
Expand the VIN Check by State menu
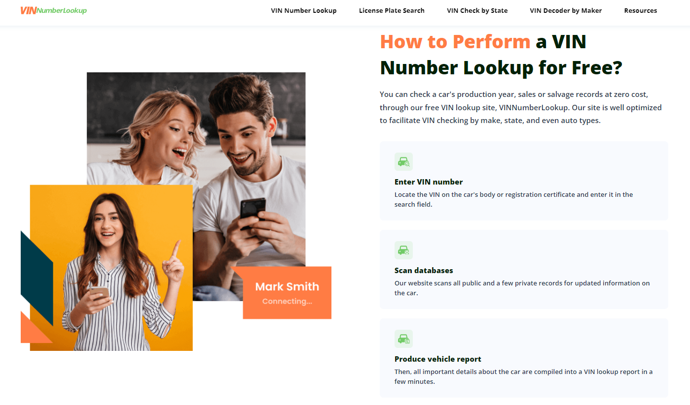477,10
